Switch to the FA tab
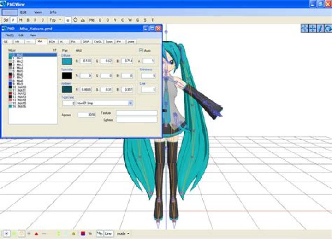332x239 pixels. click(75, 41)
